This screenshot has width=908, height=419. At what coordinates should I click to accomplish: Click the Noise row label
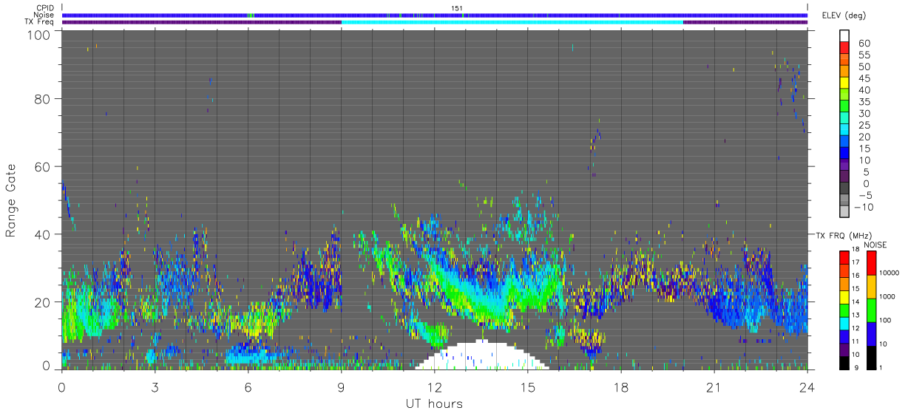click(x=44, y=15)
